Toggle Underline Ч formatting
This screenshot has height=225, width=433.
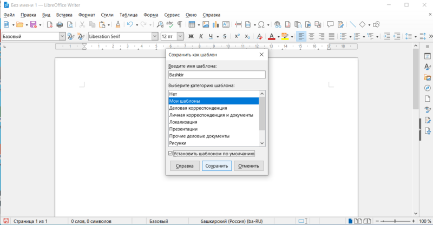[x=211, y=36]
